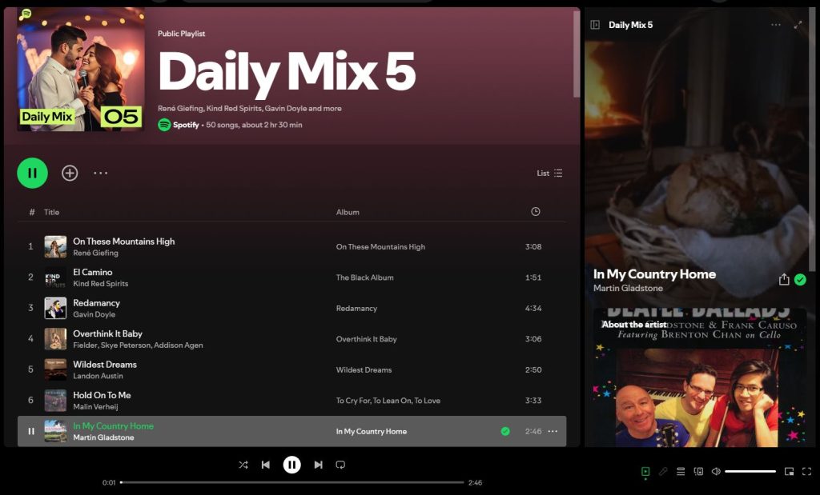Viewport: 820px width, 495px height.
Task: Sort tracks by the Title column header
Action: 51,212
